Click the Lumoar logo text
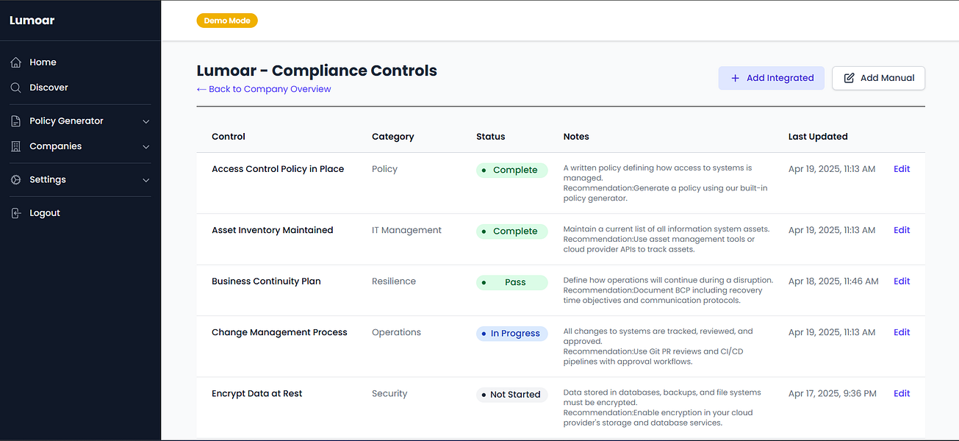 (x=32, y=21)
